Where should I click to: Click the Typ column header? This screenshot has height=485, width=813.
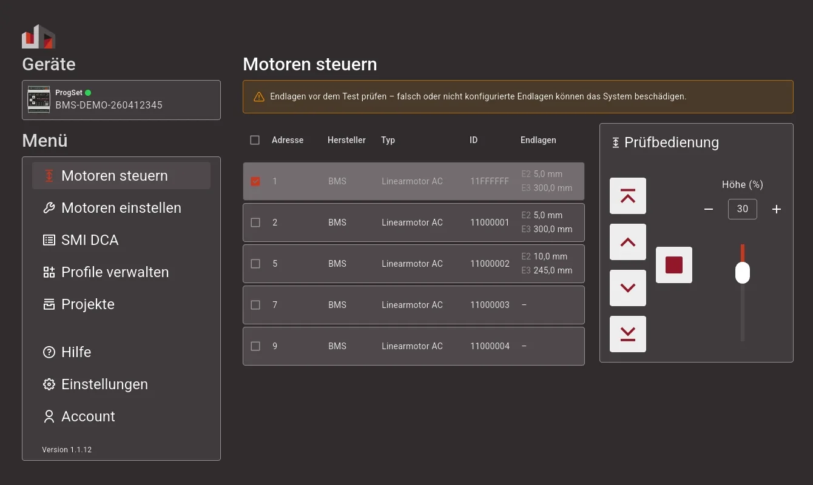[x=388, y=140]
